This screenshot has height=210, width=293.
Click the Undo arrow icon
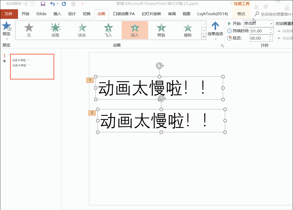click(x=52, y=4)
